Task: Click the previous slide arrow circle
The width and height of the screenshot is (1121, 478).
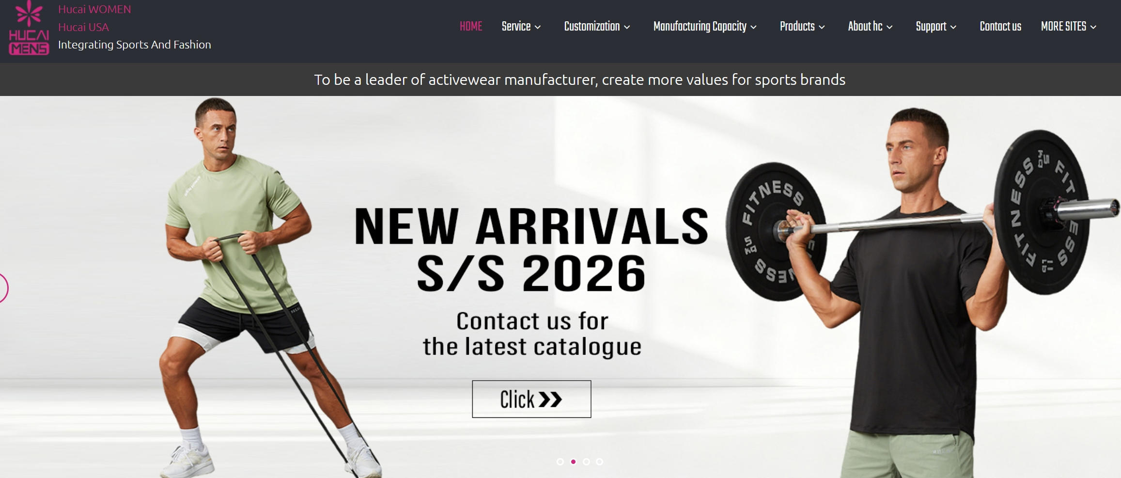Action: click(x=3, y=288)
